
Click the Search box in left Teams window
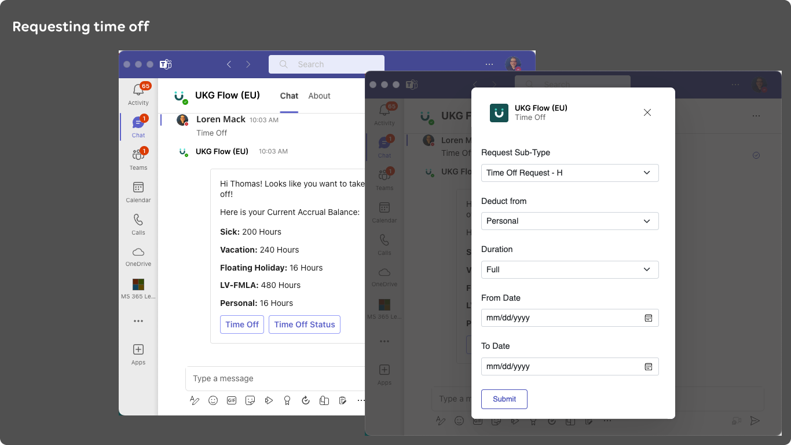point(327,64)
